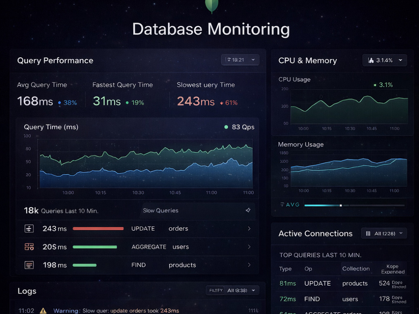The image size is (419, 314).
Task: Click the 178 value in the users row
Action: pos(384,299)
